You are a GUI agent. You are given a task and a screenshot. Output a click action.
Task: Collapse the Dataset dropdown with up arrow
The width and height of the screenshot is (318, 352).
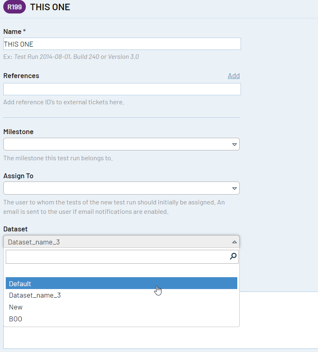[234, 242]
